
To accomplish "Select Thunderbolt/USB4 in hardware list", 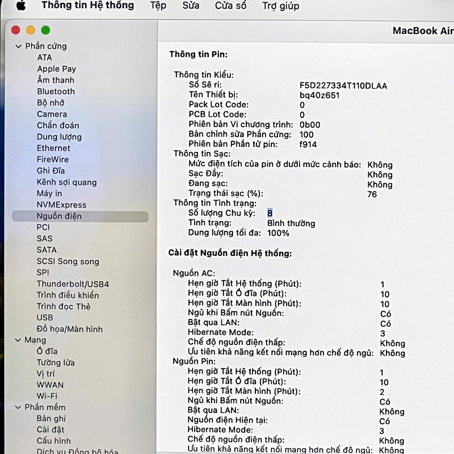I will coord(73,284).
